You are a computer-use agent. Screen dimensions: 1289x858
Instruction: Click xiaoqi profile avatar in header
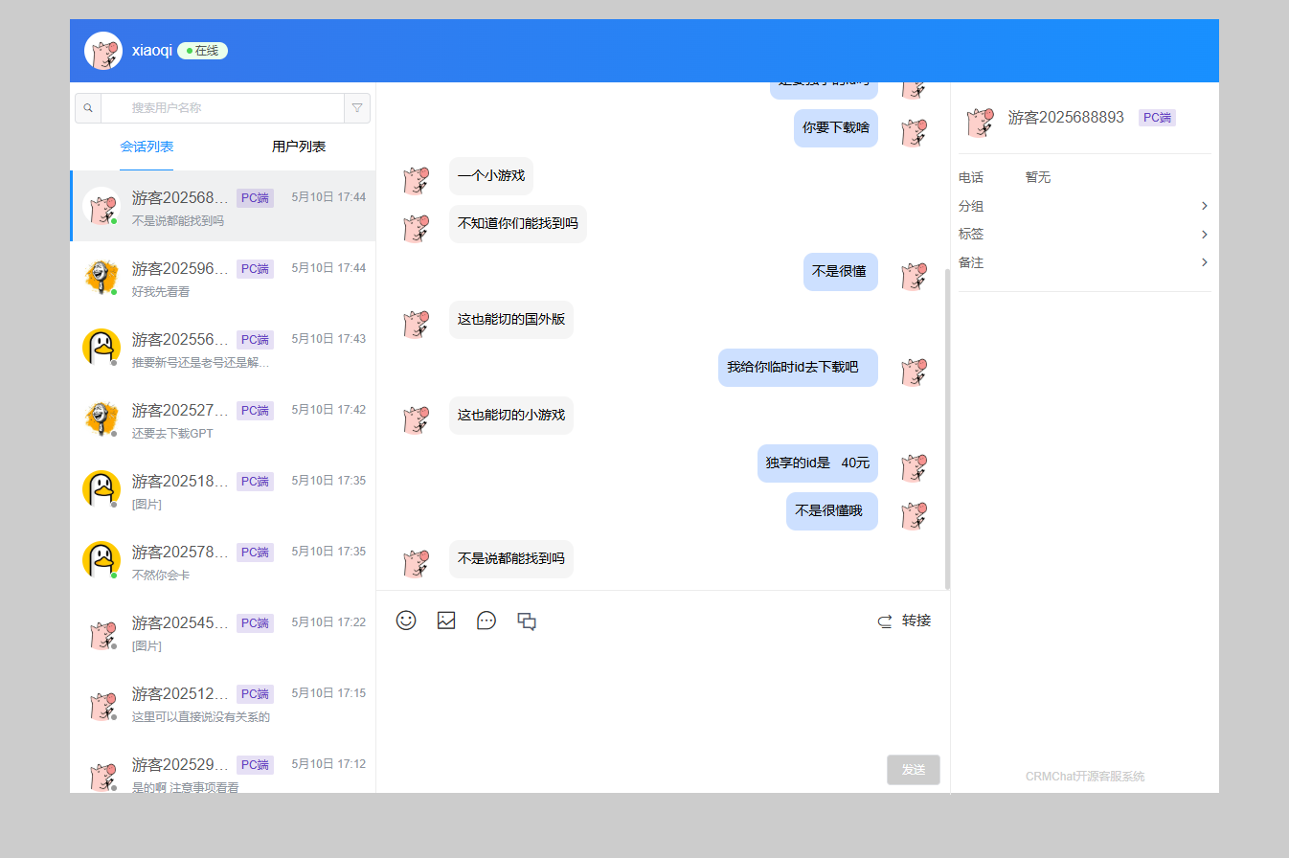(103, 51)
